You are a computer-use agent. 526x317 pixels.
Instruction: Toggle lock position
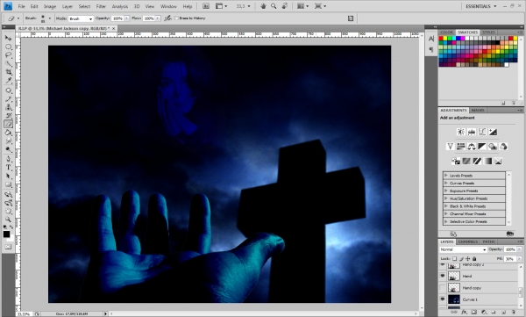[x=467, y=258]
